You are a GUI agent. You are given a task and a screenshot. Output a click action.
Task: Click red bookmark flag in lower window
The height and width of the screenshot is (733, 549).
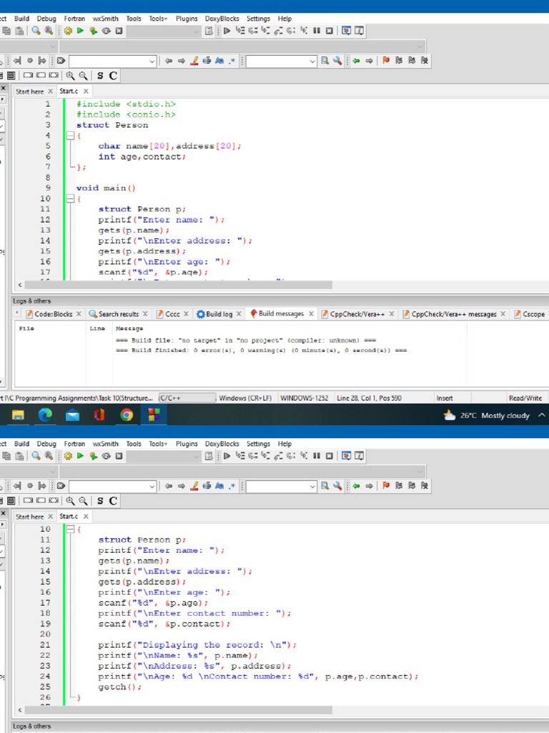tap(386, 486)
